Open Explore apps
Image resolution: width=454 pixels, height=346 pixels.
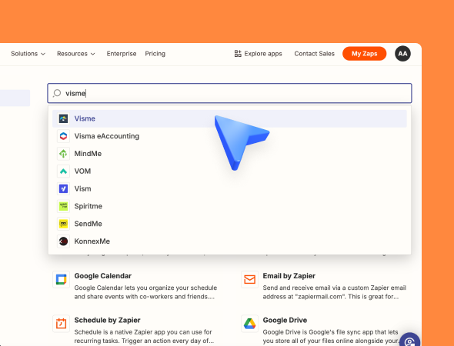click(x=258, y=54)
